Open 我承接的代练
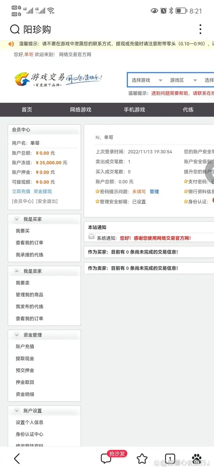 [x=29, y=255]
